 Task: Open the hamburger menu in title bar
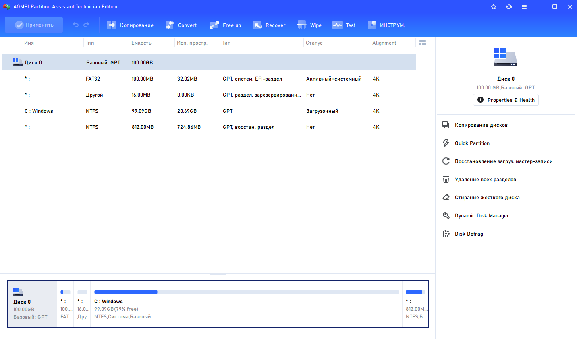point(524,7)
